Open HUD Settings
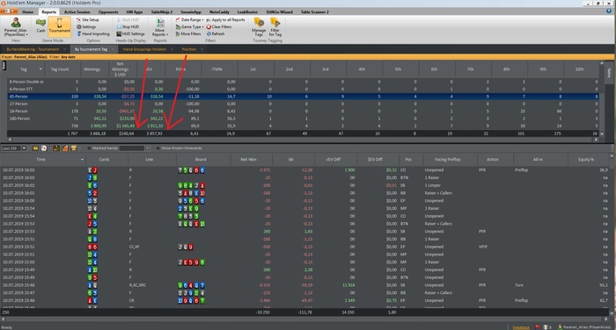This screenshot has width=616, height=330. (x=130, y=33)
